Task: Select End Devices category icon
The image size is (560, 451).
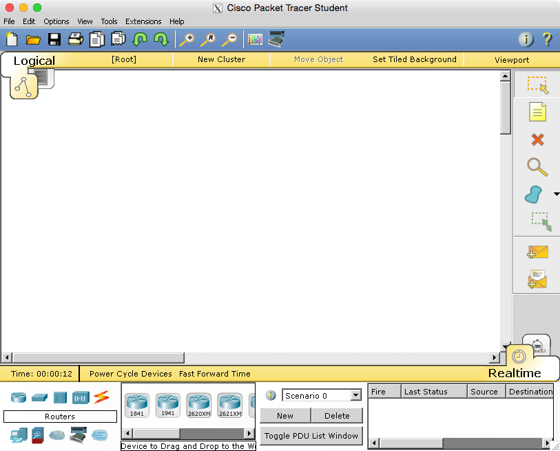Action: [x=19, y=435]
